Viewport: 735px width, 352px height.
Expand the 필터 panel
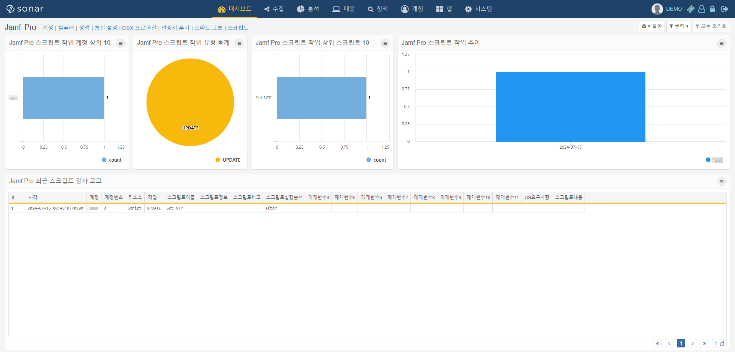678,26
